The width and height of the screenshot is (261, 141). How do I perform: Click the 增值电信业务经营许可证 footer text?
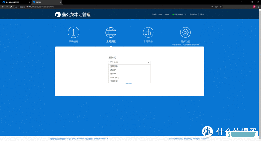79,139
